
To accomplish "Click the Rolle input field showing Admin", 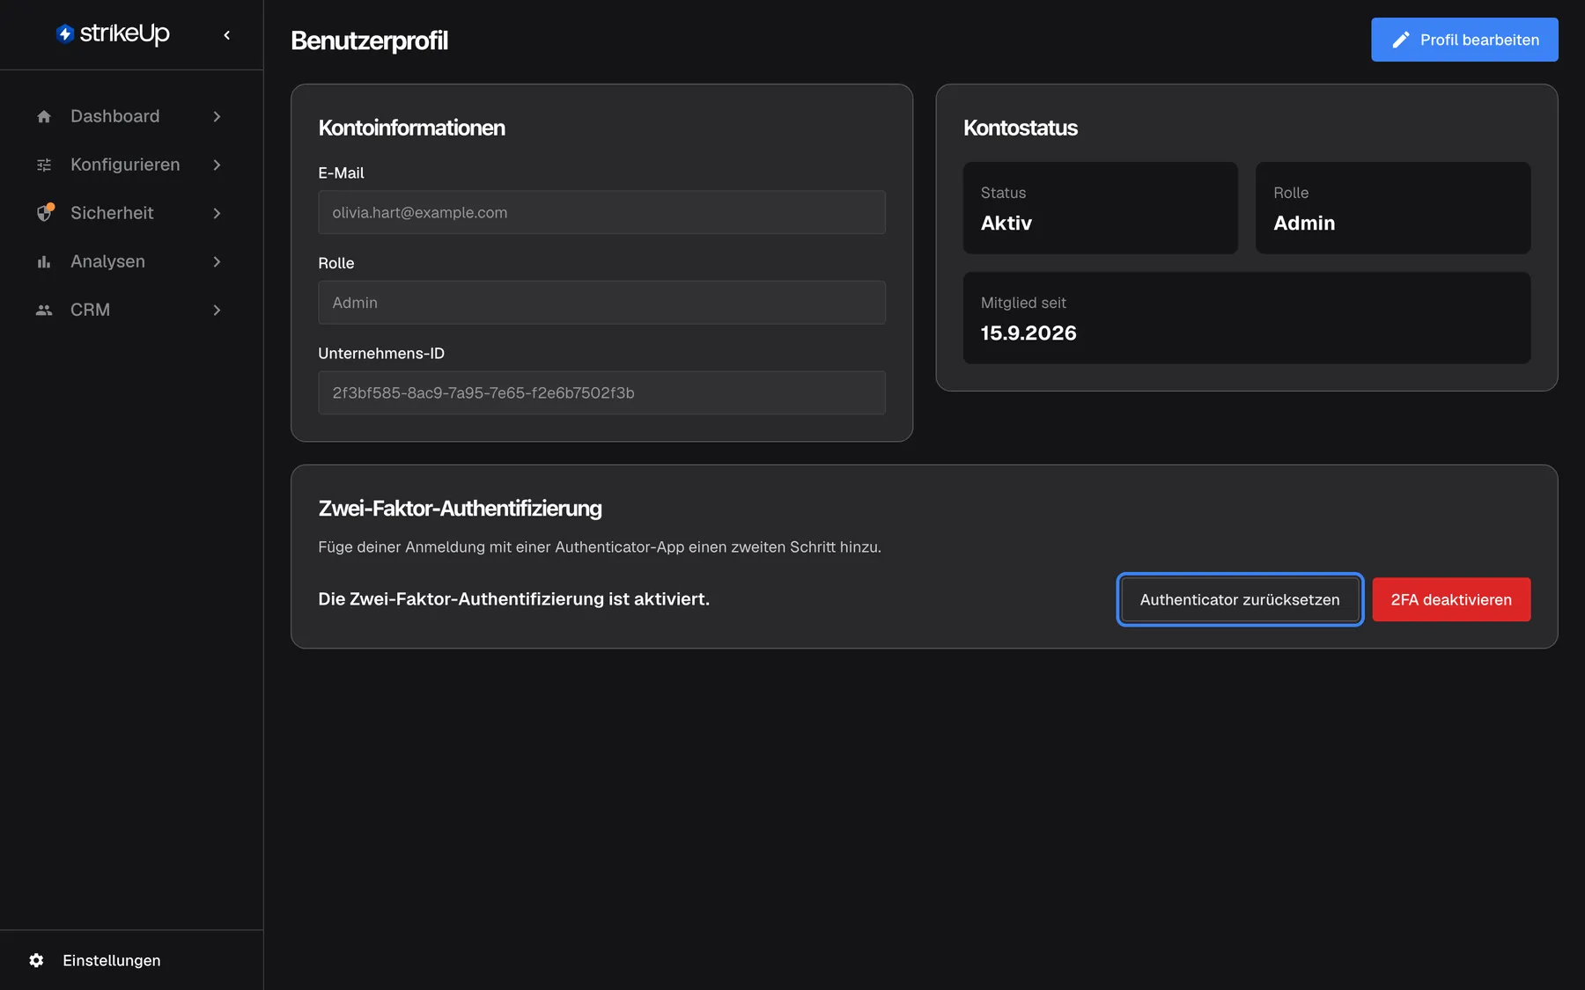I will pyautogui.click(x=601, y=303).
